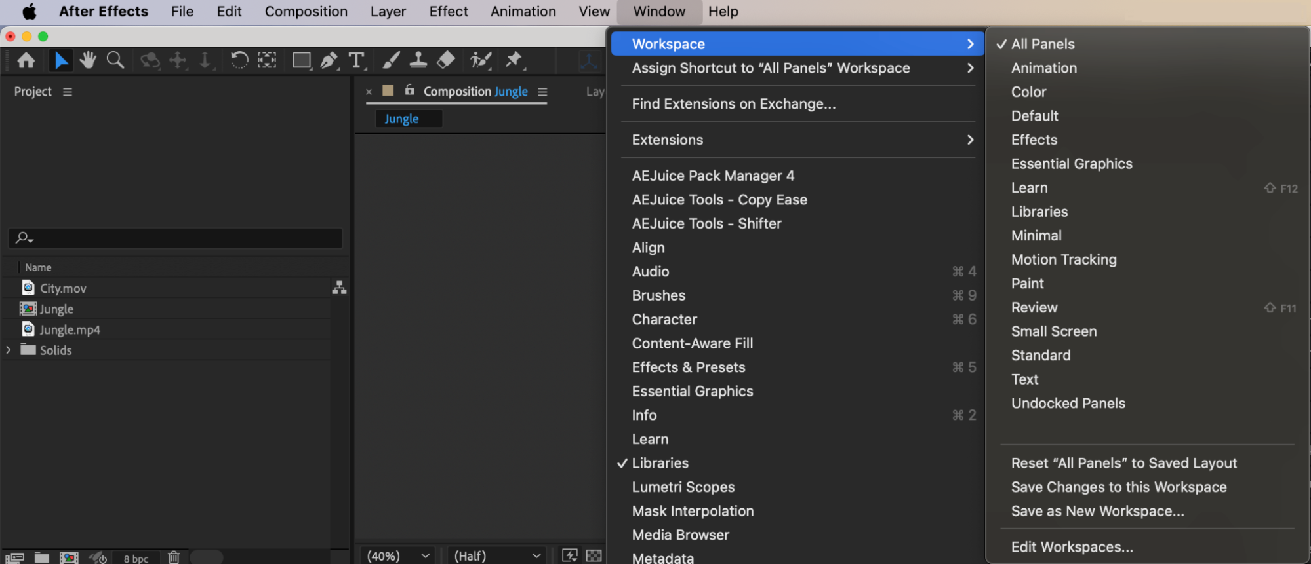Select the Rotation tool
The width and height of the screenshot is (1311, 564).
tap(239, 61)
